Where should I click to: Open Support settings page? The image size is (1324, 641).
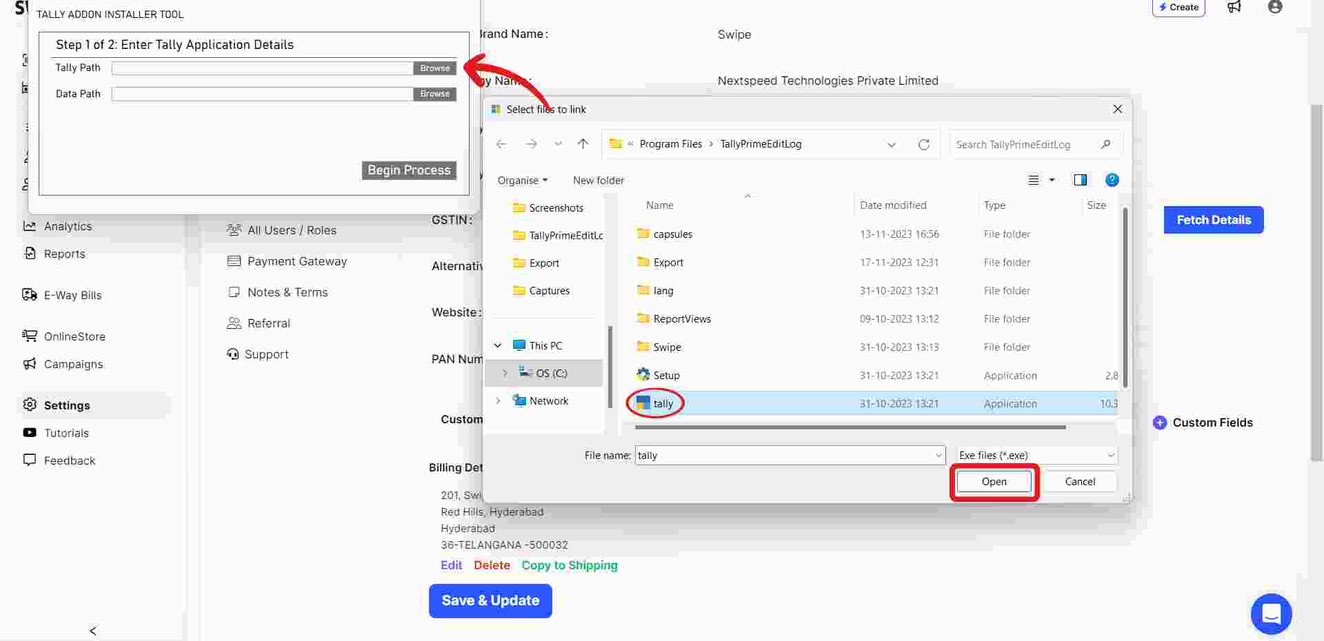point(258,354)
